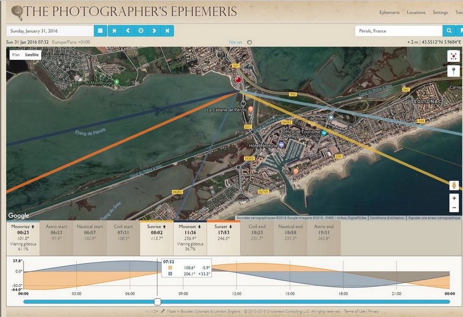Select the Civil start 07:31 panel

(x=123, y=238)
